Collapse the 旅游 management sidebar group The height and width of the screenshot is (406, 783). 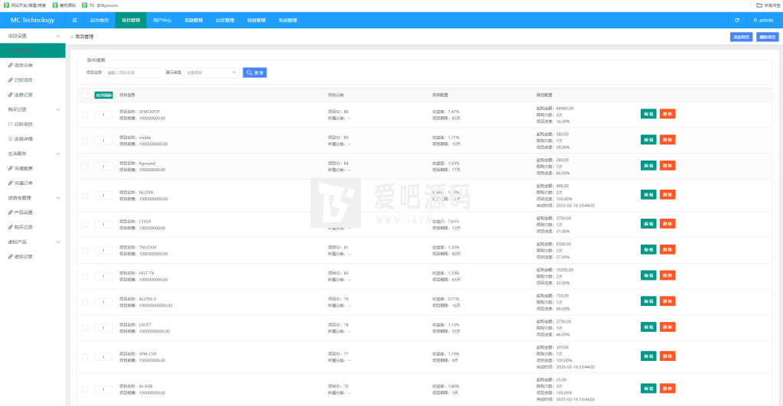[x=32, y=198]
